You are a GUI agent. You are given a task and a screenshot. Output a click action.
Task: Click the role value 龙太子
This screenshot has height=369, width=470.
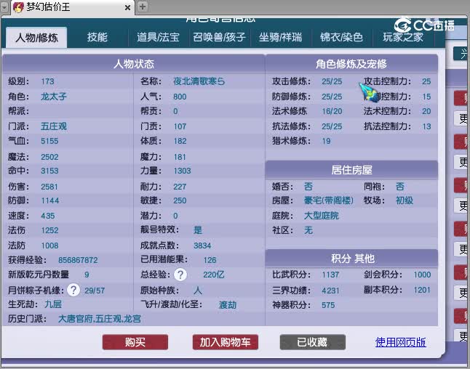pyautogui.click(x=54, y=97)
